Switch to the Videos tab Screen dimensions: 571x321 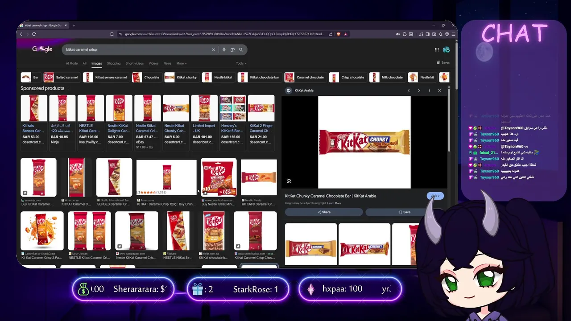(x=153, y=63)
